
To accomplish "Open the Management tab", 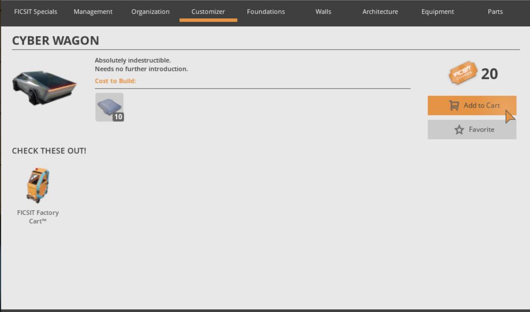I will click(x=93, y=11).
